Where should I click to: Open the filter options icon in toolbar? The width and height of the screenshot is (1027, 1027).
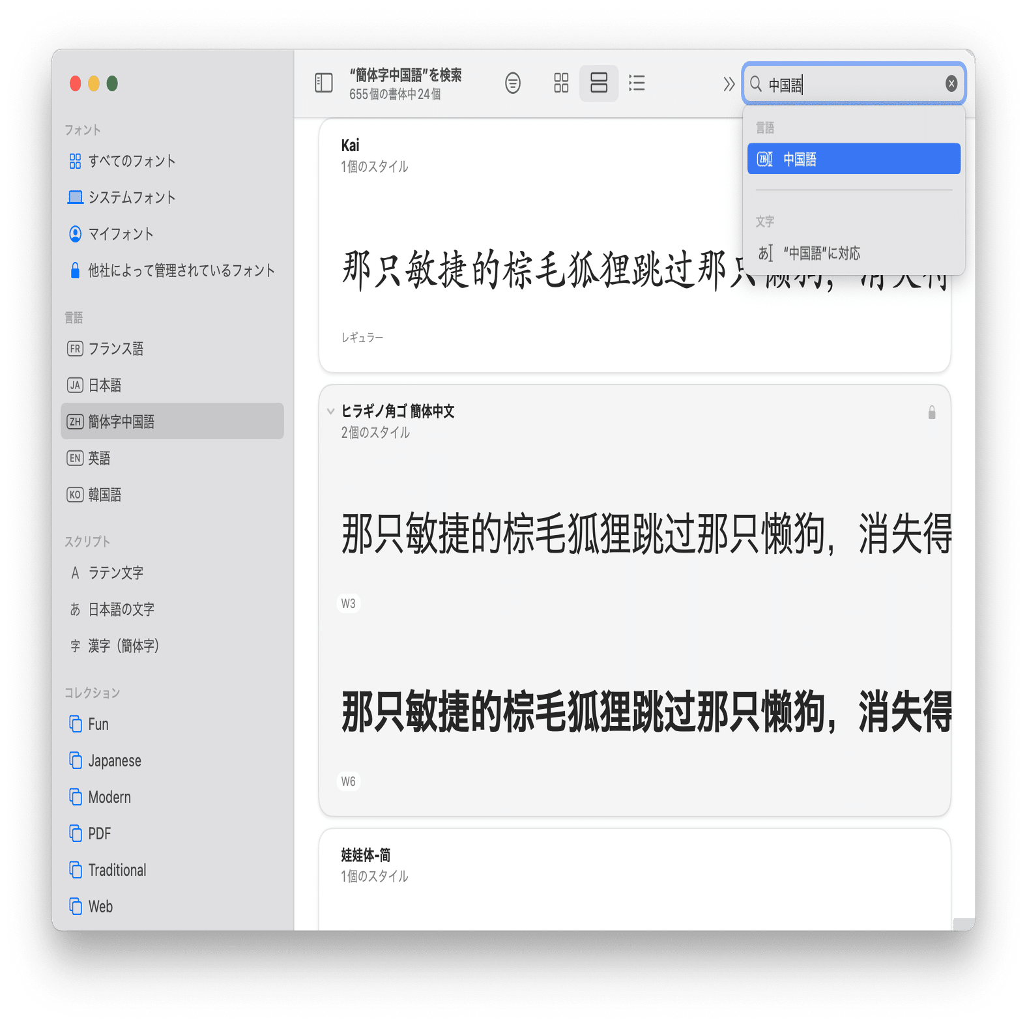tap(513, 83)
